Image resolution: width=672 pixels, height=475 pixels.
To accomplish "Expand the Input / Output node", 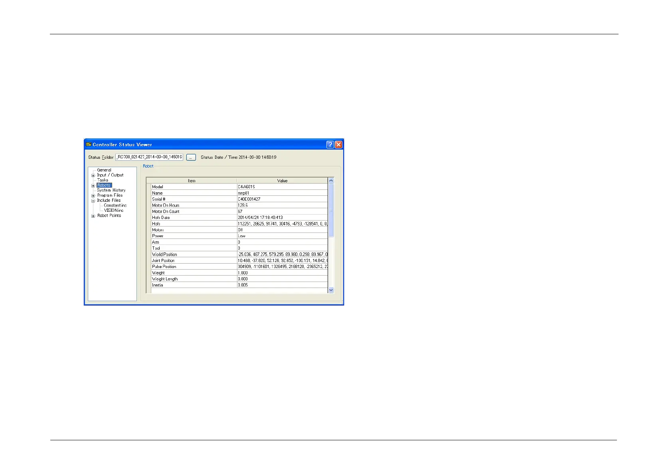I will 93,175.
